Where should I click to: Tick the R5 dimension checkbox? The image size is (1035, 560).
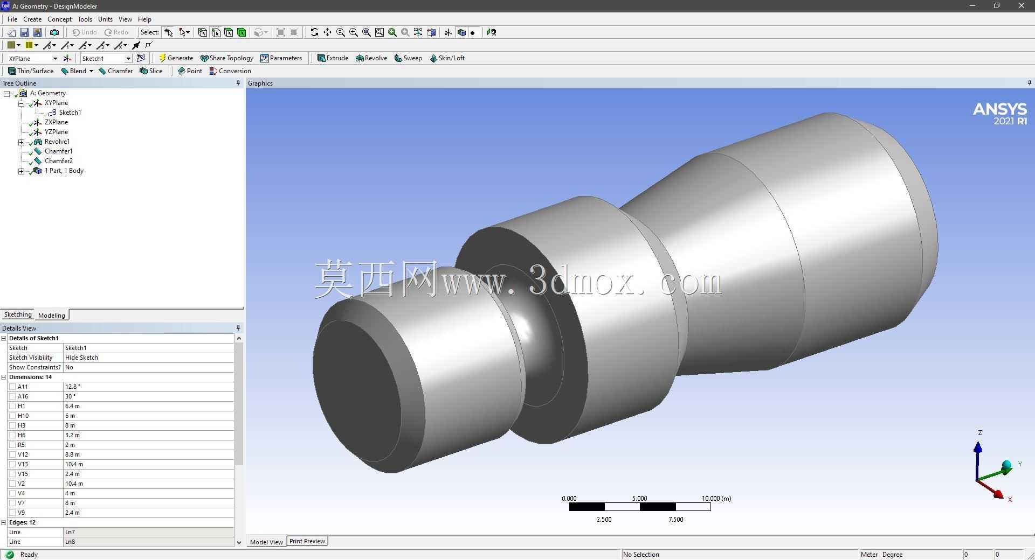[x=12, y=445]
